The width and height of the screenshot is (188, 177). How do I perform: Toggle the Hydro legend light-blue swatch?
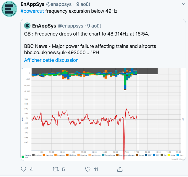tap(178, 155)
